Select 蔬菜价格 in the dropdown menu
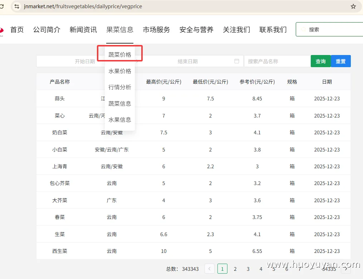 tap(120, 55)
